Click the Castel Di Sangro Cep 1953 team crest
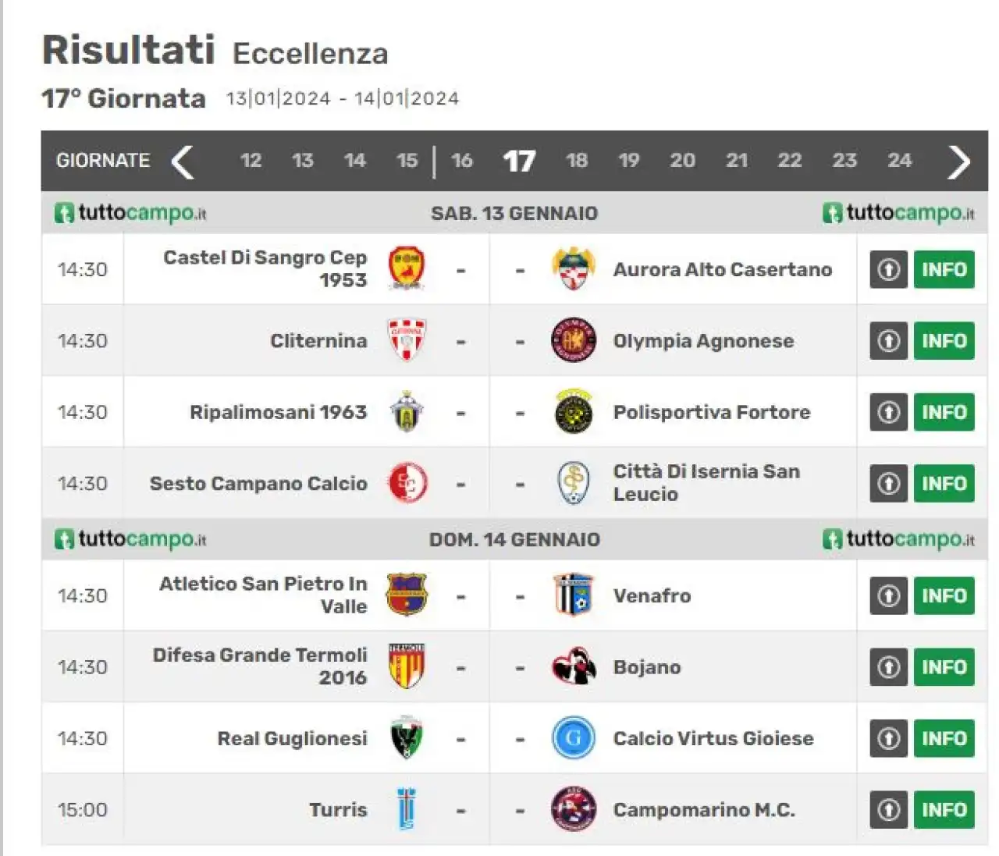Viewport: 999px width, 856px height. tap(407, 268)
